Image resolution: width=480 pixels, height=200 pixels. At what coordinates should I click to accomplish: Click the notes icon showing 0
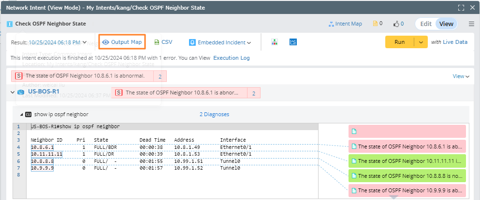pyautogui.click(x=375, y=24)
